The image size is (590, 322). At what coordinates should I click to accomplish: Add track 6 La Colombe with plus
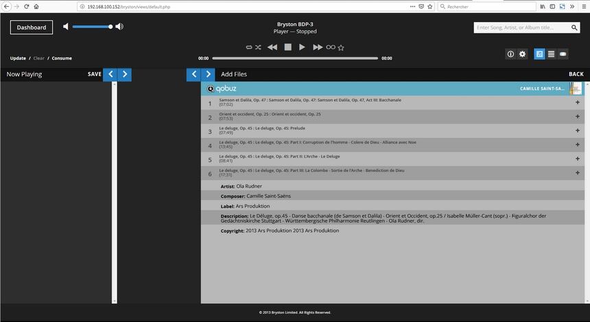click(x=578, y=173)
